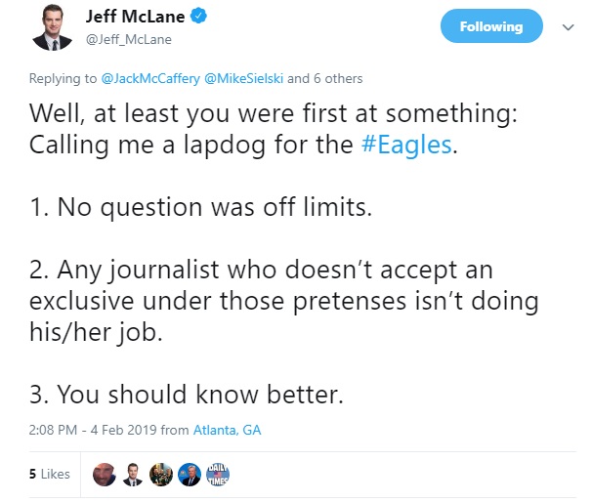This screenshot has height=502, width=592.
Task: Open the first liker's avatar
Action: pos(104,475)
